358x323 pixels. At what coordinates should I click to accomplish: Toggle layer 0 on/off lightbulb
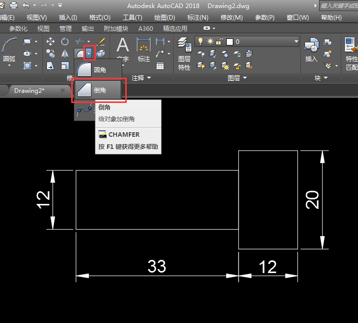tap(200, 41)
